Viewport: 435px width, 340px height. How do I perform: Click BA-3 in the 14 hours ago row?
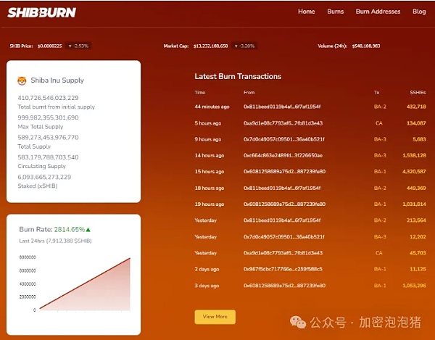380,155
